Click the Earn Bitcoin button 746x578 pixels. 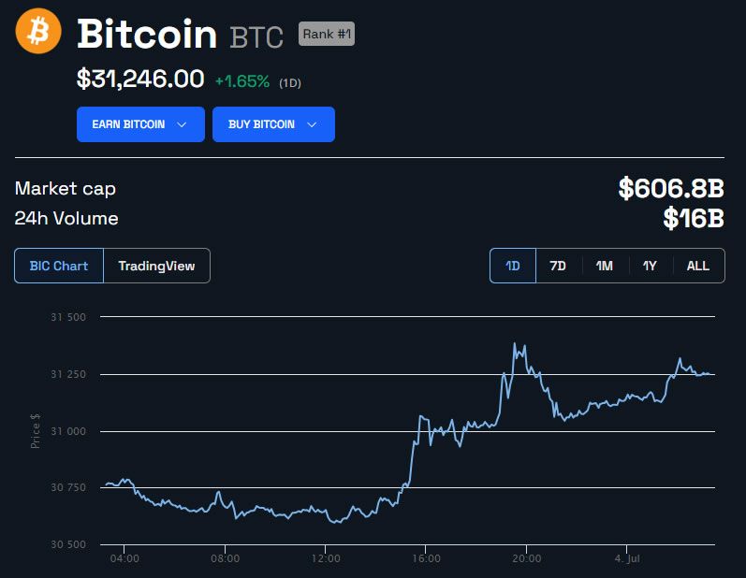coord(140,124)
